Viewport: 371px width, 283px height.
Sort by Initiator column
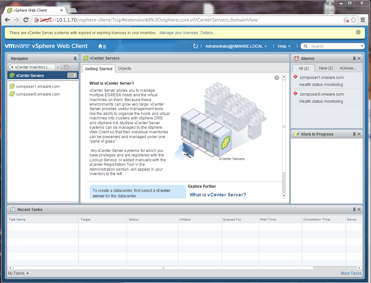(200, 219)
